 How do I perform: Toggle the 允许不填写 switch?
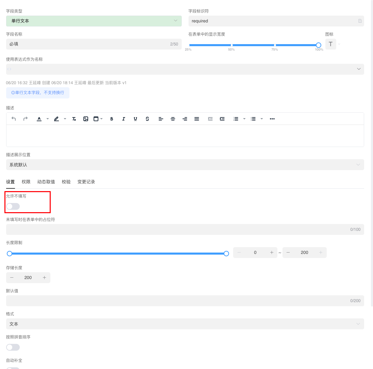click(x=13, y=206)
